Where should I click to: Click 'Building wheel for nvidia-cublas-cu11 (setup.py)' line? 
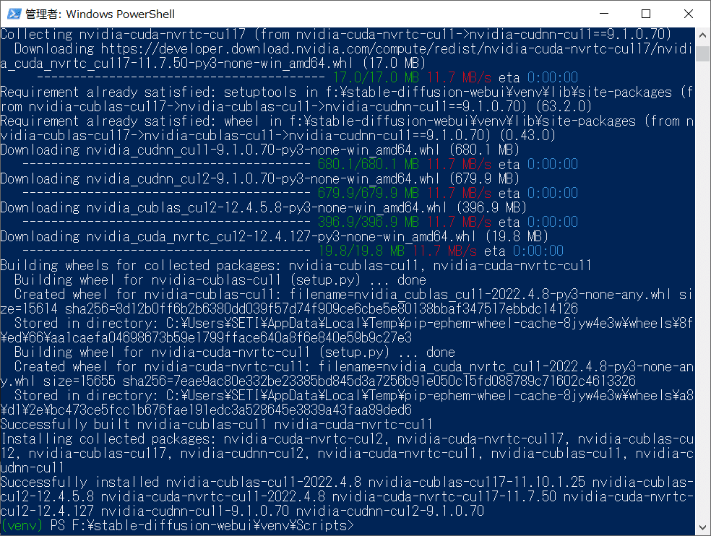point(220,280)
